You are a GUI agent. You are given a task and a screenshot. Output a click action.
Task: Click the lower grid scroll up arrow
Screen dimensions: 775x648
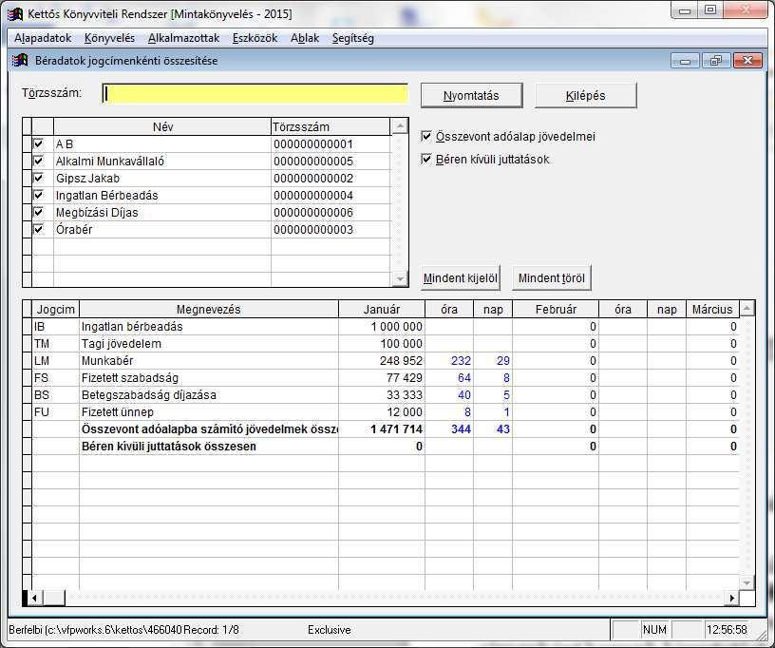(x=747, y=309)
